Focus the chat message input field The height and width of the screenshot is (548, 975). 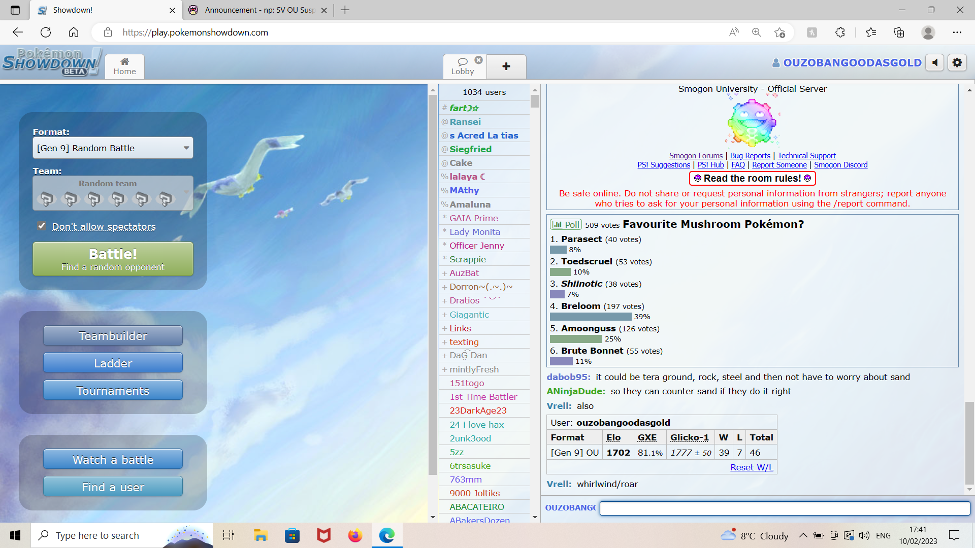[785, 508]
